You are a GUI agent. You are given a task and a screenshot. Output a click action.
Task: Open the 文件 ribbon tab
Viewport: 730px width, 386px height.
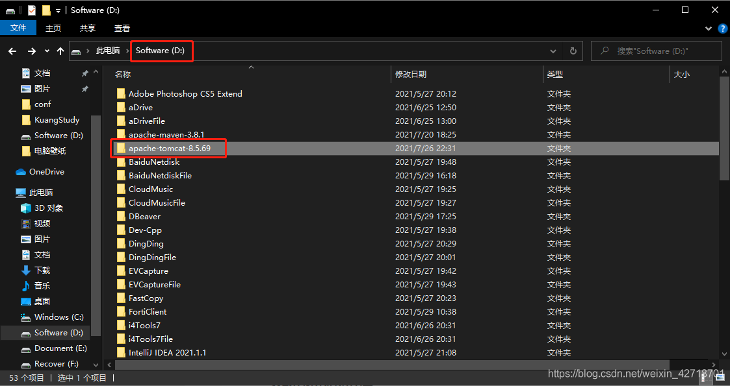pyautogui.click(x=18, y=28)
